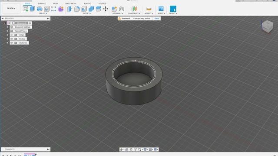Click the Zoom window icon
Image resolution: width=278 pixels, height=156 pixels.
pyautogui.click(x=135, y=149)
